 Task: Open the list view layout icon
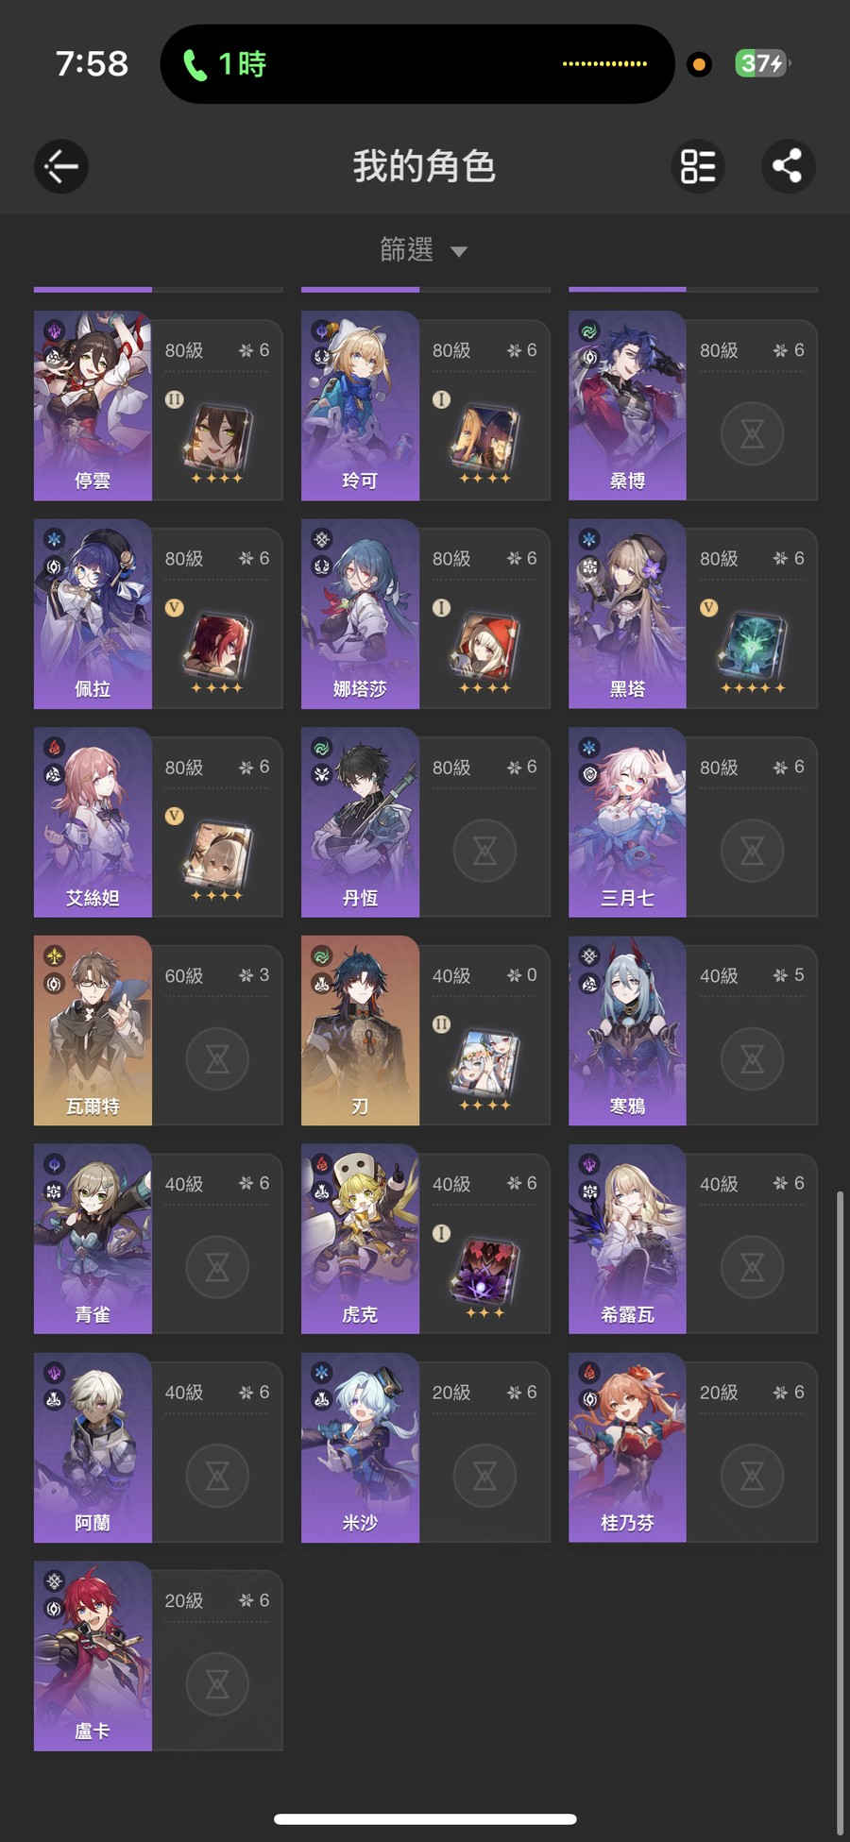(699, 166)
